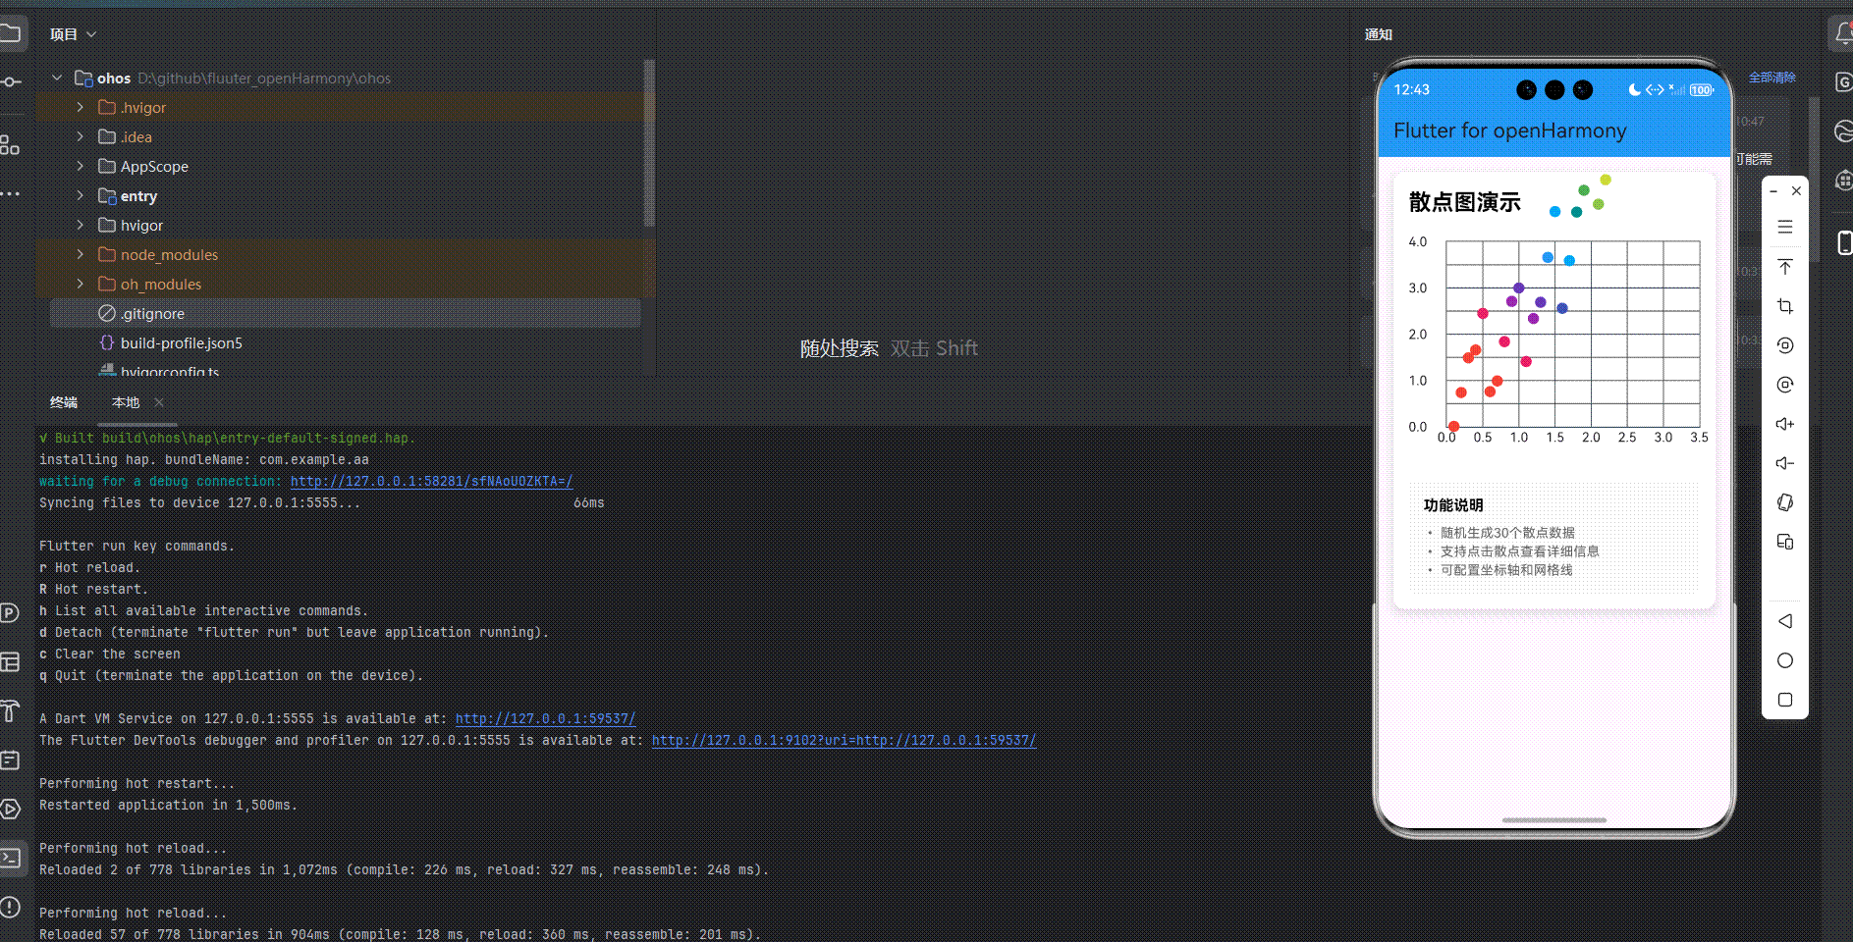Click the 通知 panel title

1378,34
